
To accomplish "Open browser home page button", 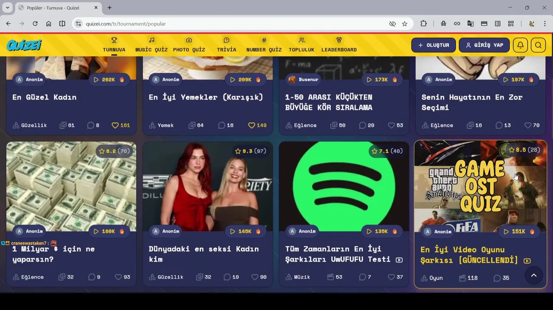I will [49, 24].
